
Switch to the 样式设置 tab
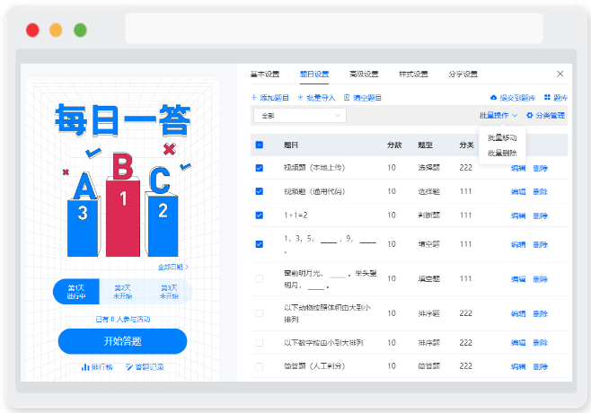coord(413,75)
